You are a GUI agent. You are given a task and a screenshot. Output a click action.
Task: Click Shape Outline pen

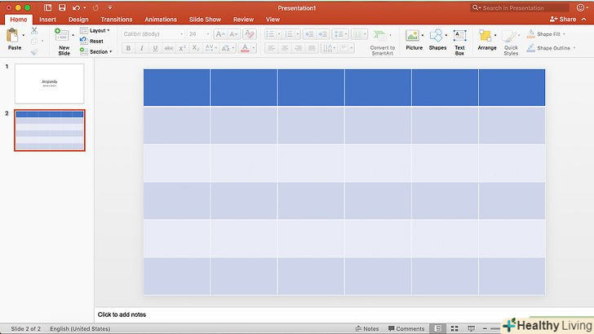pyautogui.click(x=530, y=48)
